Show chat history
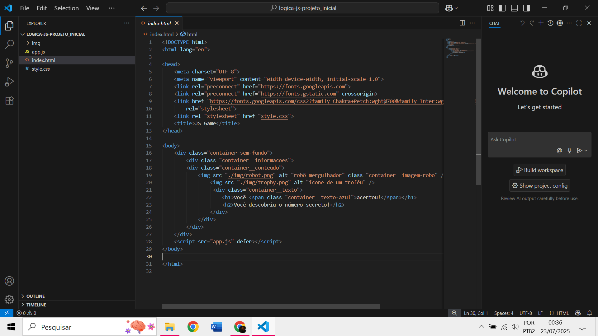 tap(550, 23)
